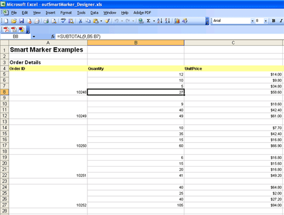
Task: Select cell containing Order ID 10250
Action: pos(48,146)
